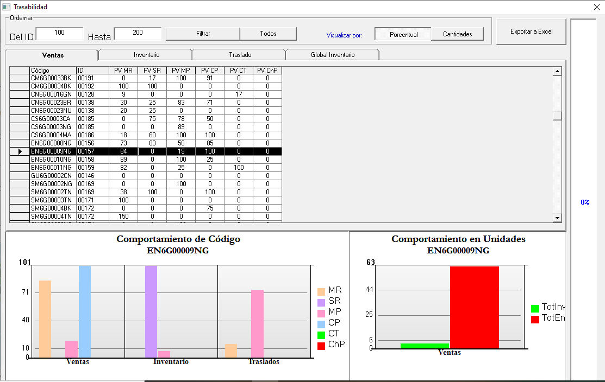
Task: Open the Traslado tab
Action: coord(240,55)
